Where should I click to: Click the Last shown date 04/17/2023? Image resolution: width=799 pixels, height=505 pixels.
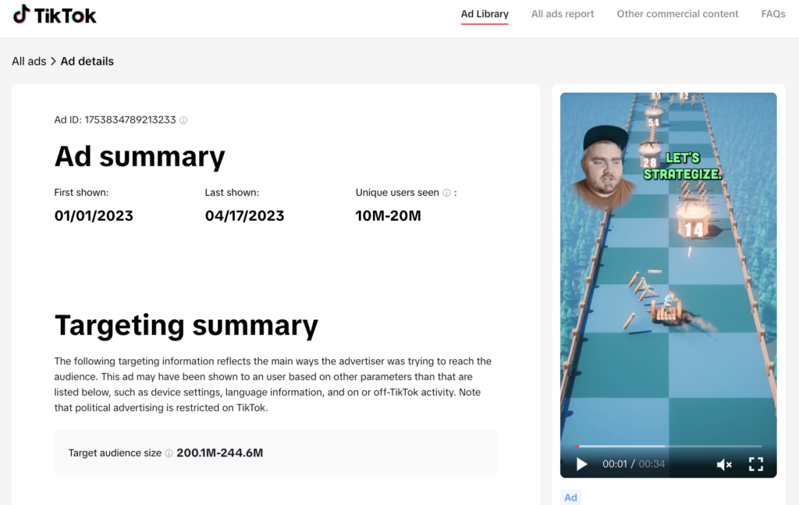click(x=244, y=215)
